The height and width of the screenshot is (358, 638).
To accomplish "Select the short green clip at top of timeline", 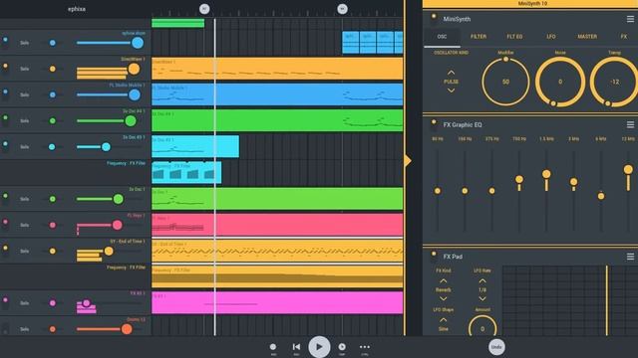I will coord(177,23).
